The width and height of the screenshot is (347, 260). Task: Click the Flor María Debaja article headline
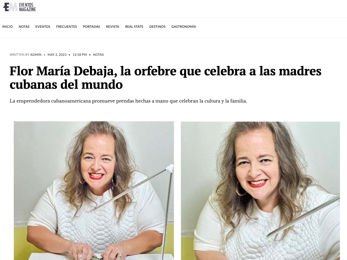[166, 78]
